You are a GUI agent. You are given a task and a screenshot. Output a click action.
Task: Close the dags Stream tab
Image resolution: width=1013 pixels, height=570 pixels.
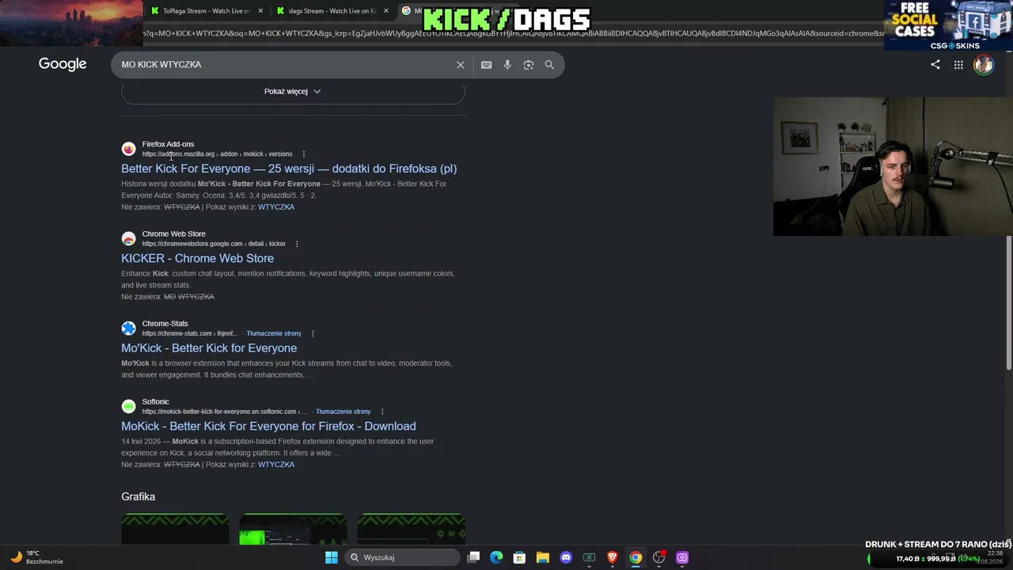tap(386, 11)
